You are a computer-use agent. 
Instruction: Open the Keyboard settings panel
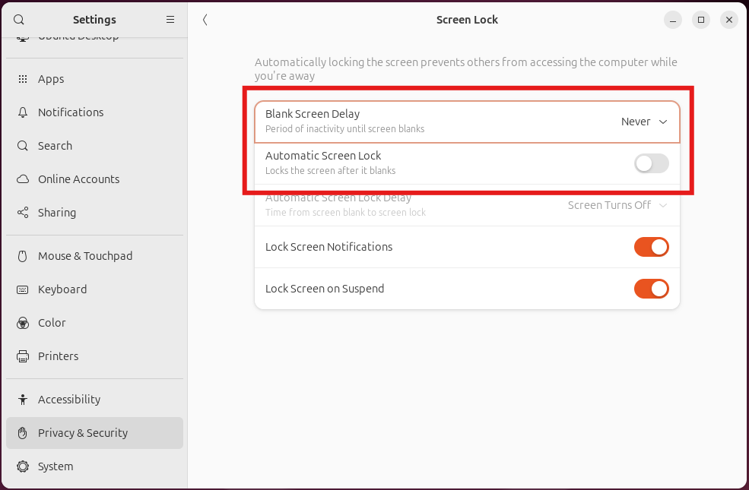click(62, 289)
